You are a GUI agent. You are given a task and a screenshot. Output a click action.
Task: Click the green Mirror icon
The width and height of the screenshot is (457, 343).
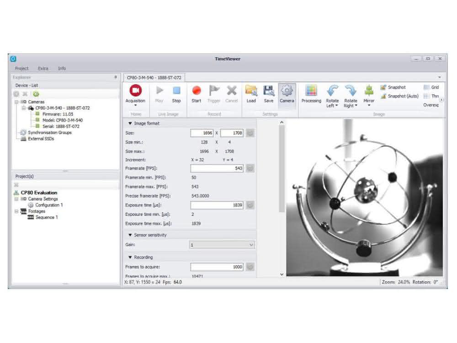click(x=369, y=91)
